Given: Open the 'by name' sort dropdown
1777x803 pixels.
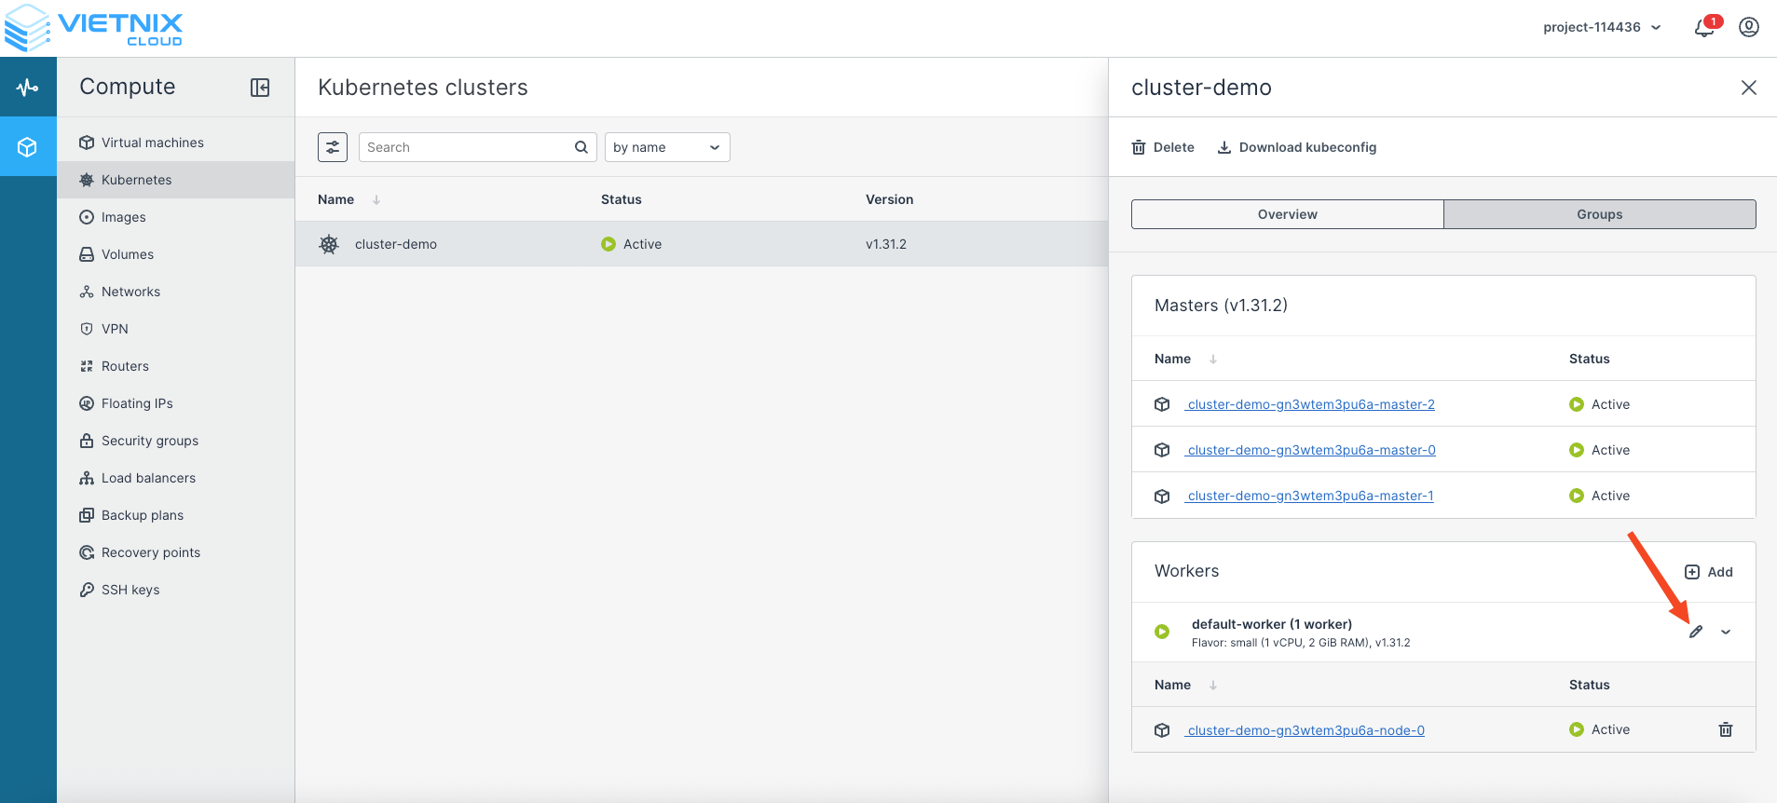Looking at the screenshot, I should tap(666, 147).
